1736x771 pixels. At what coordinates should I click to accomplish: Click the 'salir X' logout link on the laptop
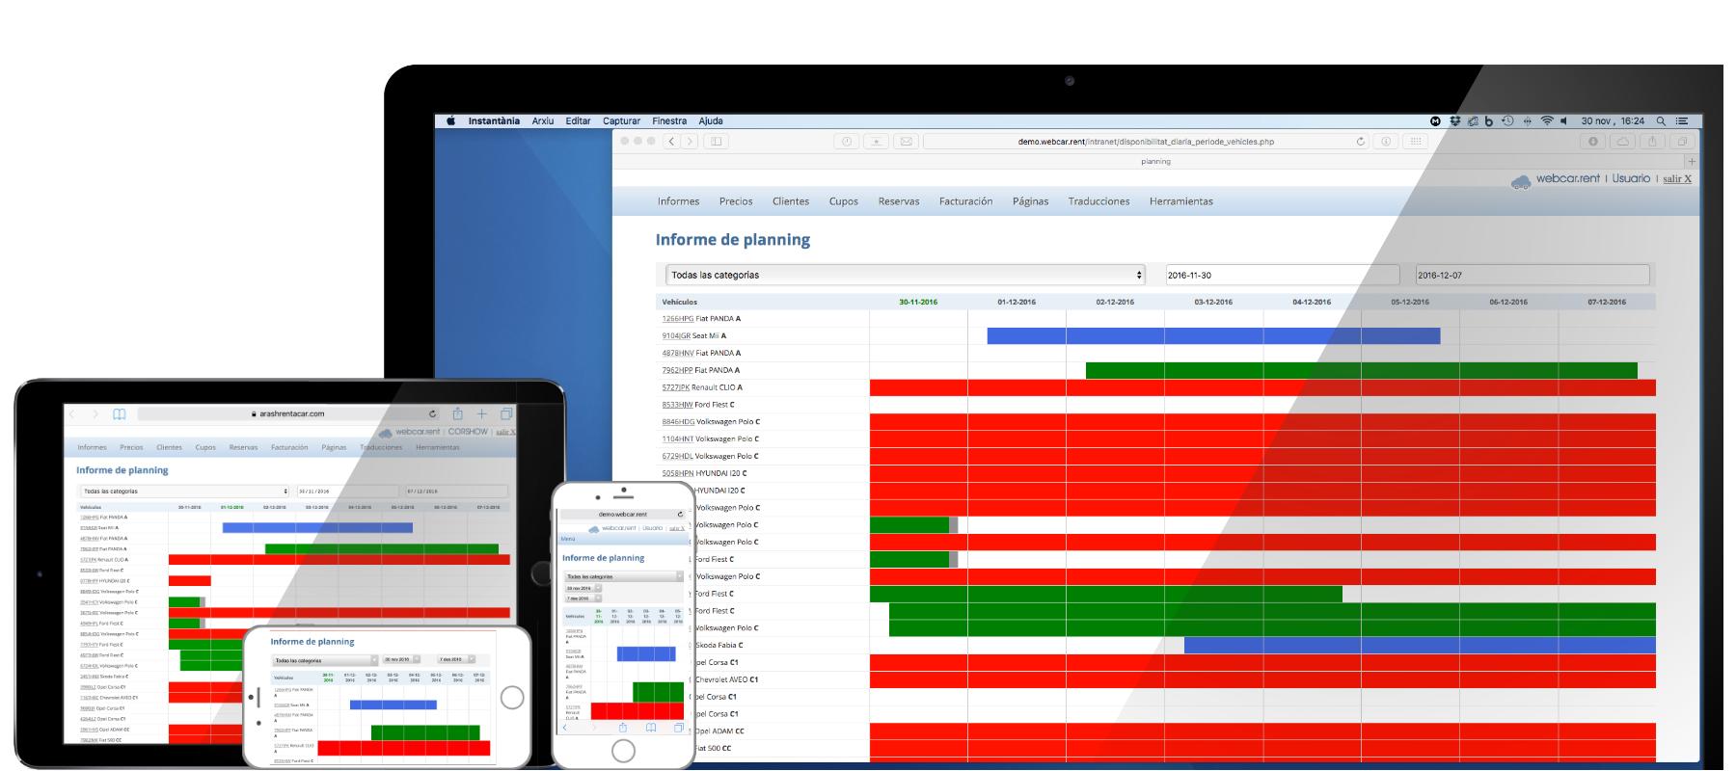1676,179
